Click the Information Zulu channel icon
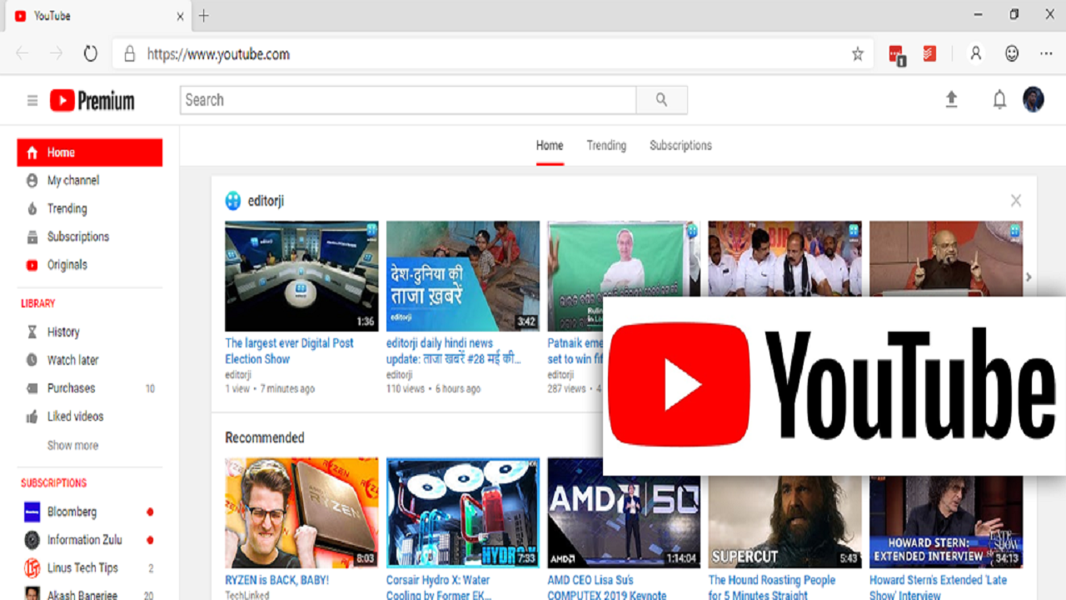This screenshot has width=1066, height=600. 32,540
